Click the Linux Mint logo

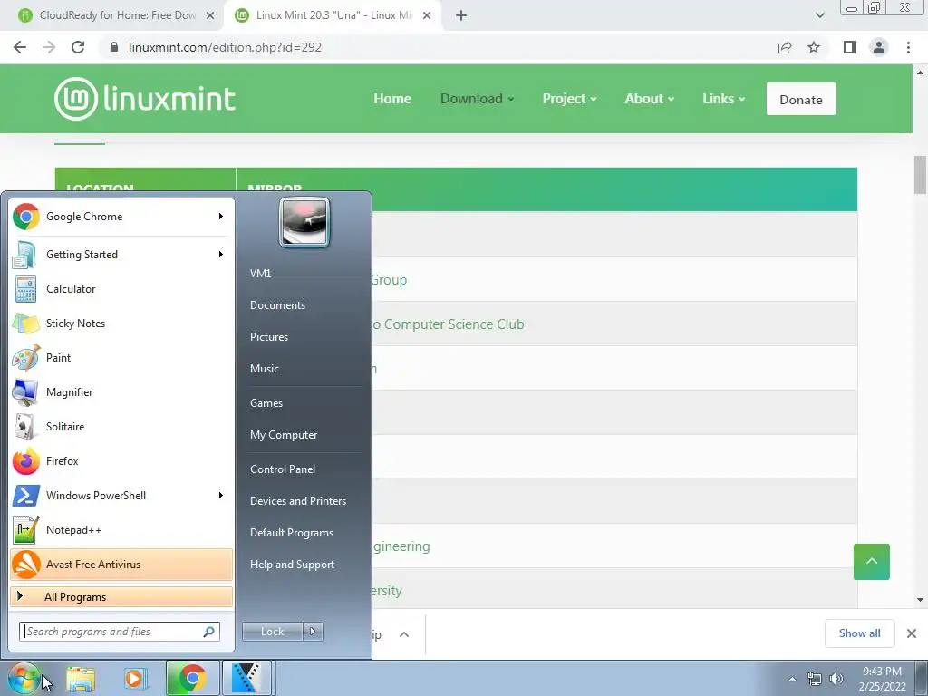pos(145,99)
